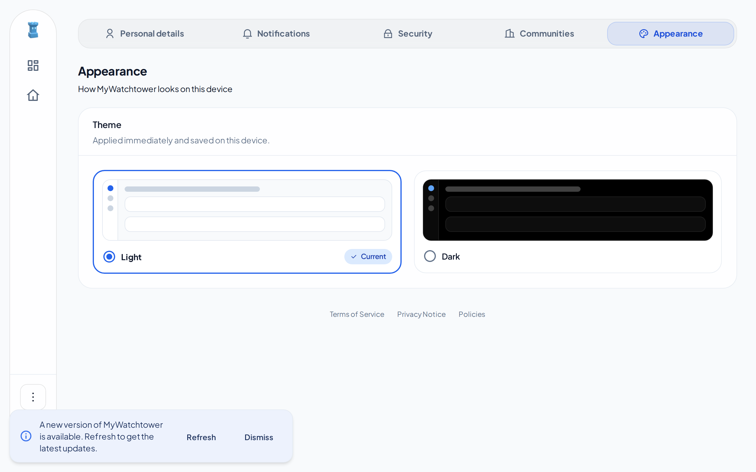
Task: Open the dashboard grid icon in sidebar
Action: pyautogui.click(x=33, y=65)
